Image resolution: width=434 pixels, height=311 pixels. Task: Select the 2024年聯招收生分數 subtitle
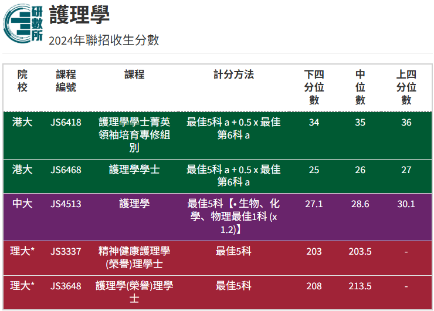(104, 40)
